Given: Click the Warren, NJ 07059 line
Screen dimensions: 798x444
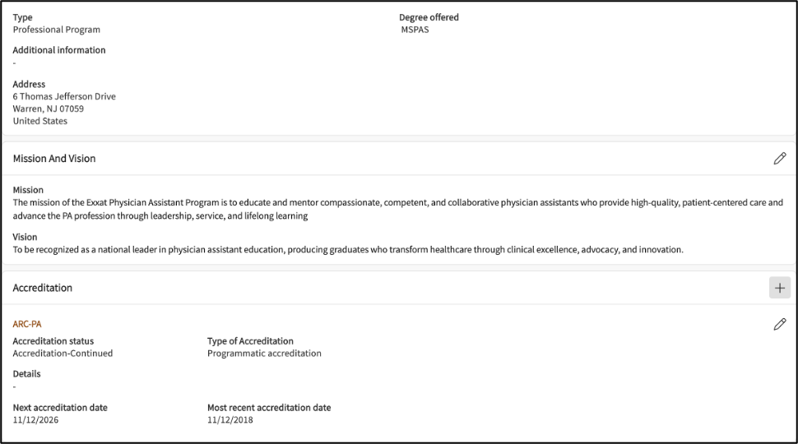Looking at the screenshot, I should coord(48,109).
